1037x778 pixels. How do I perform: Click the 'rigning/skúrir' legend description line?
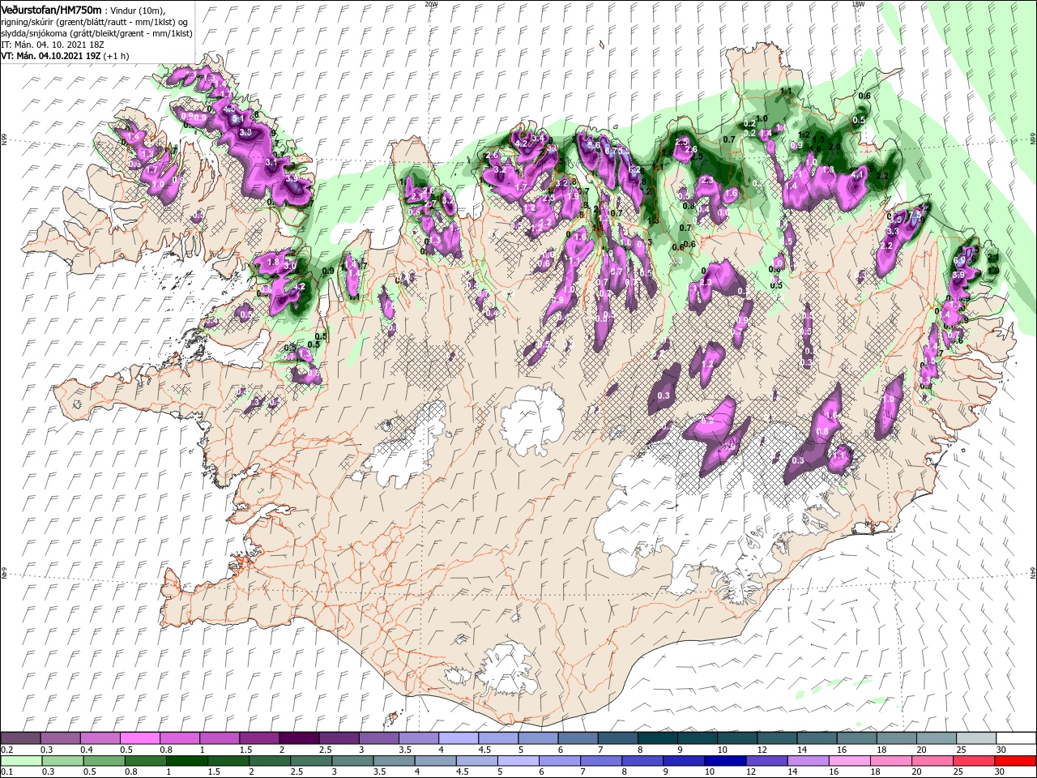pos(95,21)
